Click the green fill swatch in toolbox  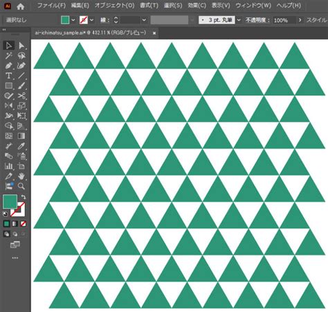click(10, 201)
